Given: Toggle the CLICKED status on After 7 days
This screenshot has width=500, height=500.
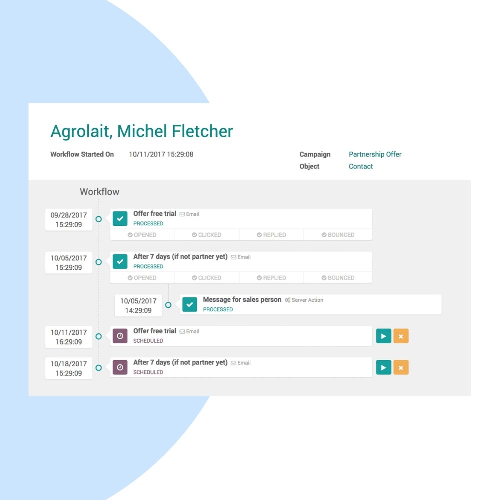Looking at the screenshot, I should click(207, 277).
